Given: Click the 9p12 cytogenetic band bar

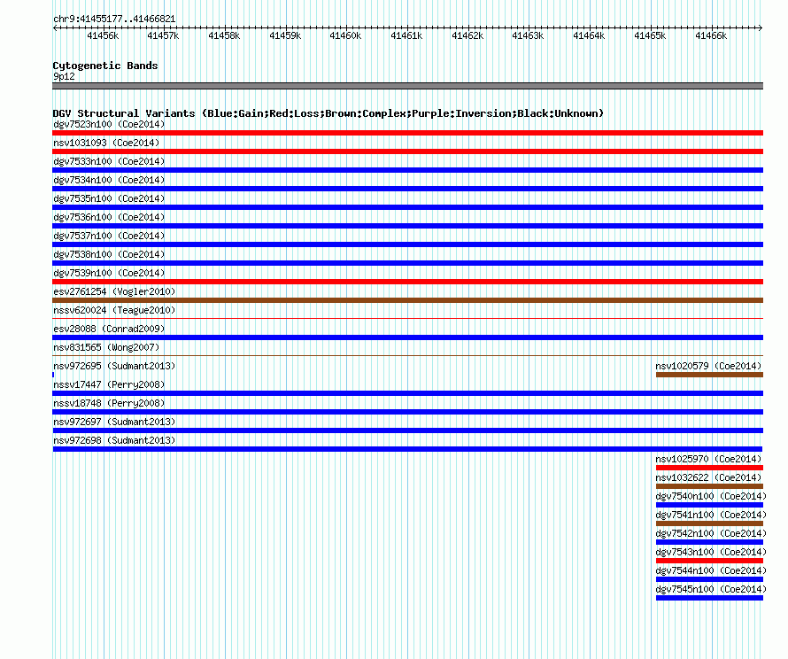Looking at the screenshot, I should 407,86.
